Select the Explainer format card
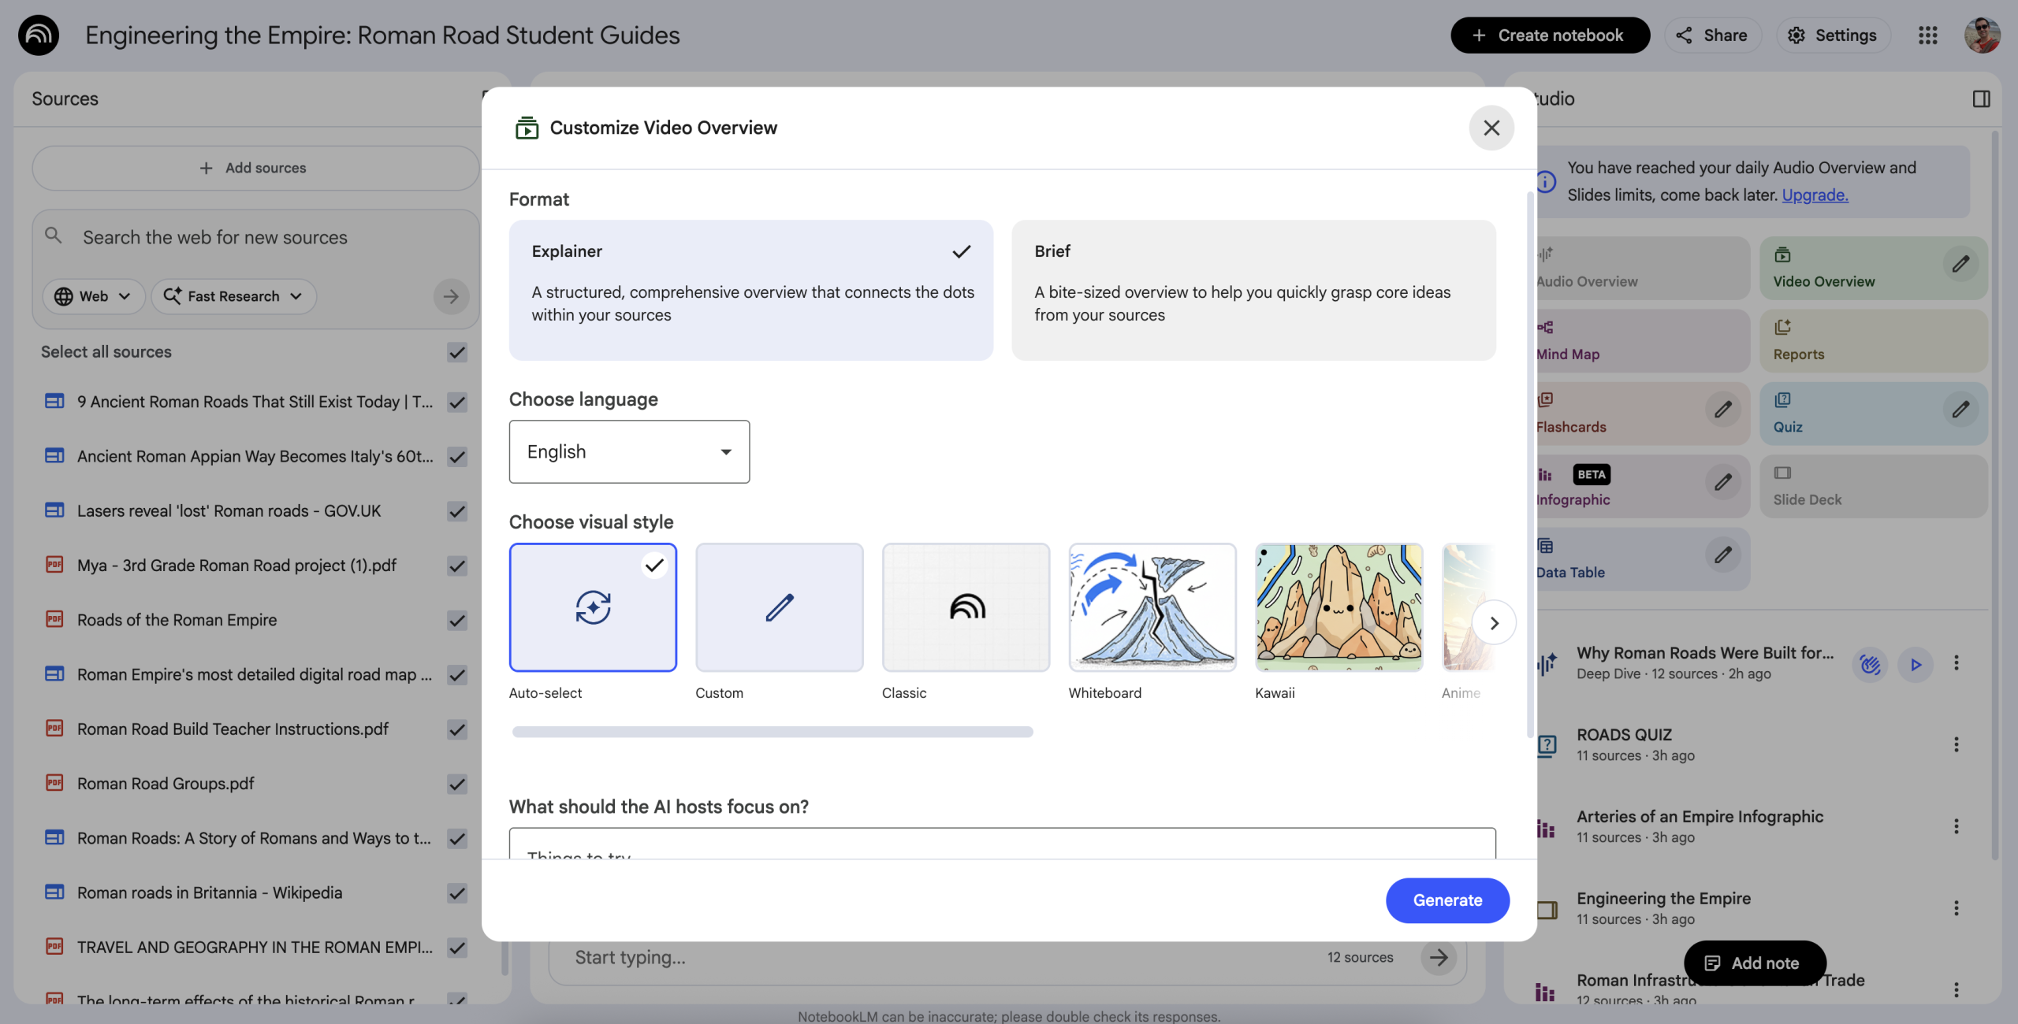The image size is (2018, 1024). pos(750,290)
